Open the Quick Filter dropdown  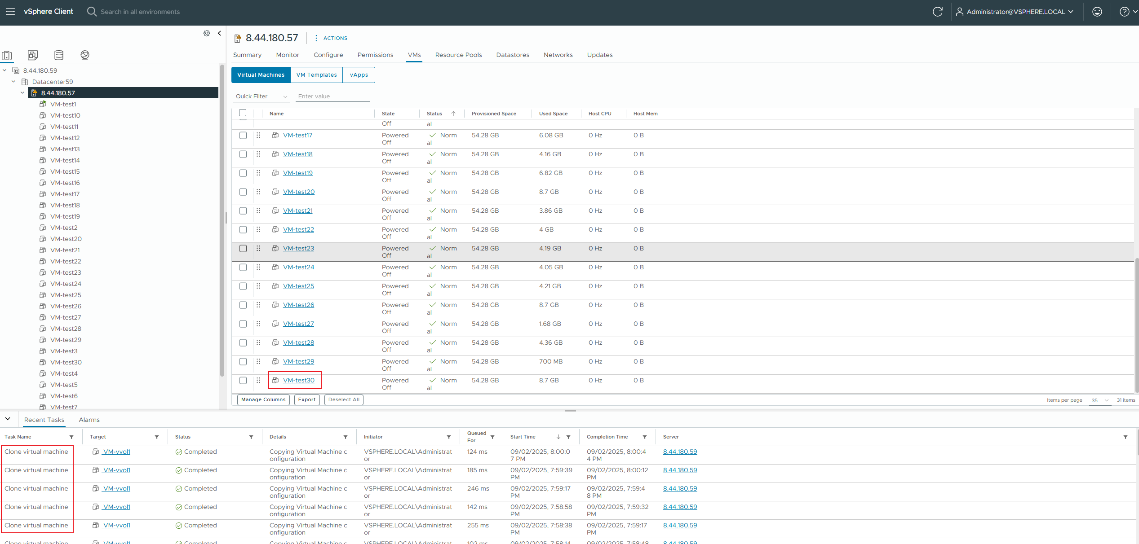tap(261, 97)
